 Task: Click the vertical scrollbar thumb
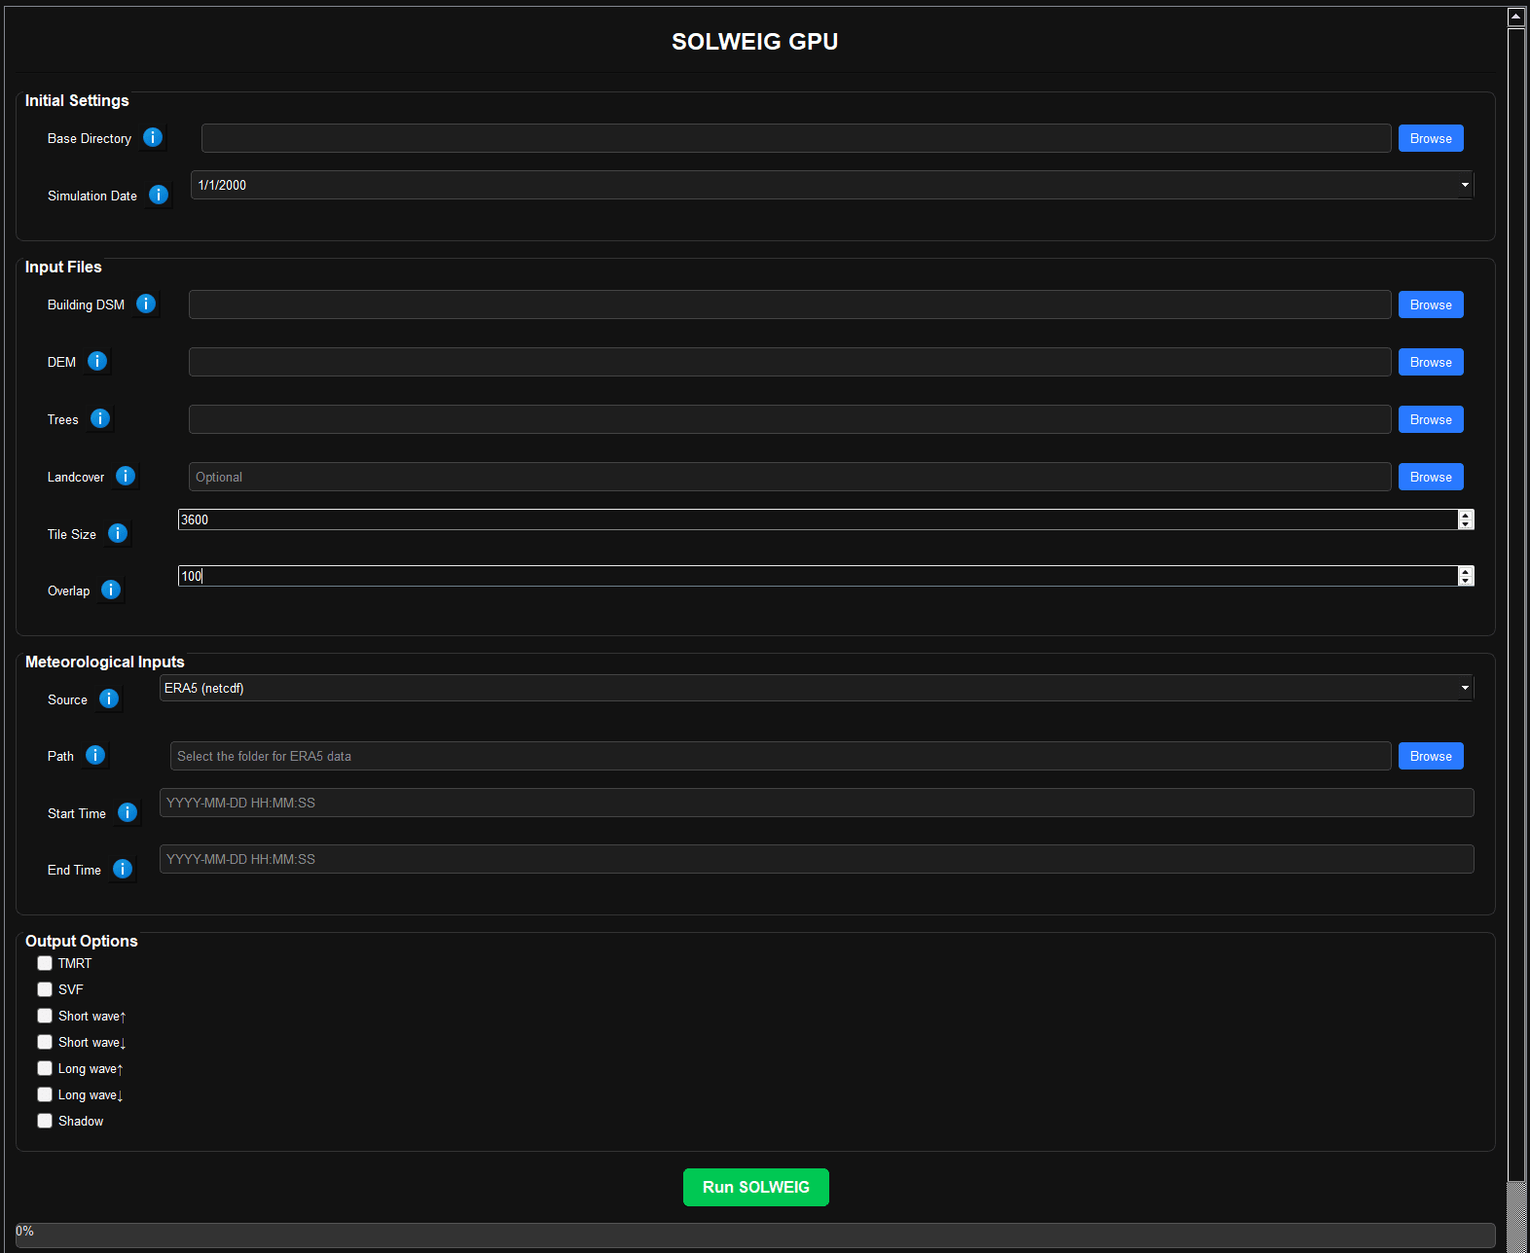point(1515,603)
